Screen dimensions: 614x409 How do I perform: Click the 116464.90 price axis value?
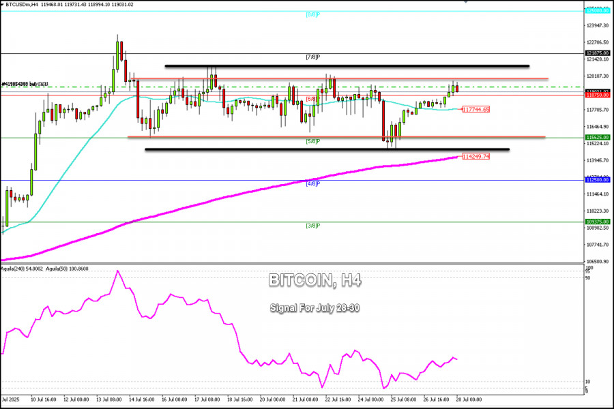(598, 126)
